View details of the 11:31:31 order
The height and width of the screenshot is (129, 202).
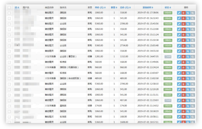(x=188, y=95)
